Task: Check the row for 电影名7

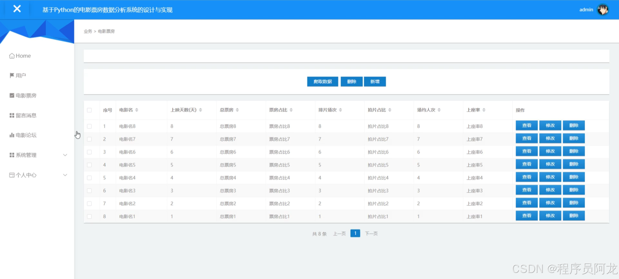Action: point(89,139)
